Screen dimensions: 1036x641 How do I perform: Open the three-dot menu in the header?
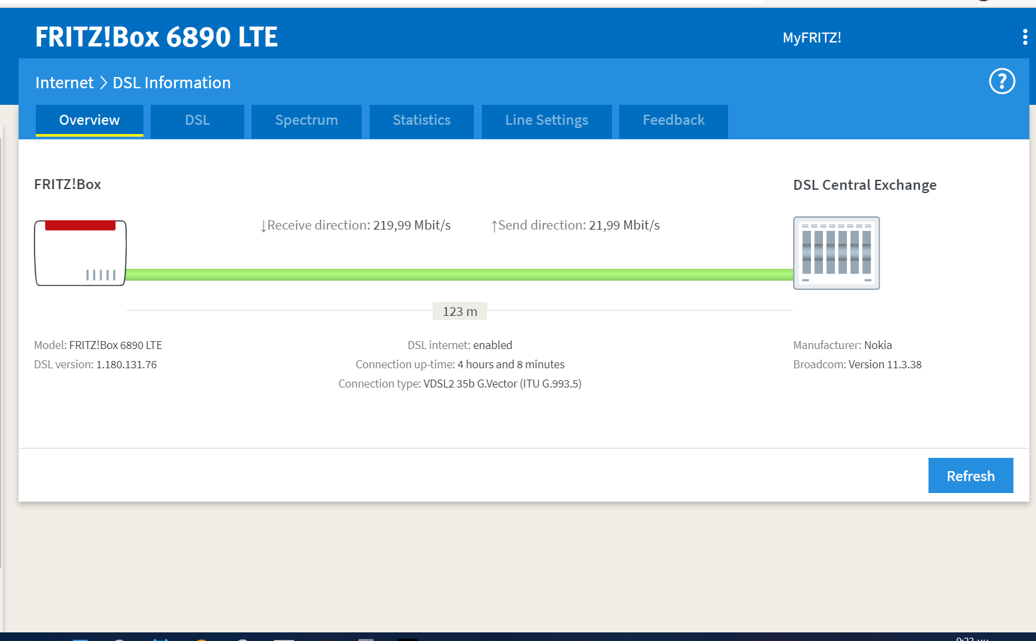[x=1025, y=37]
